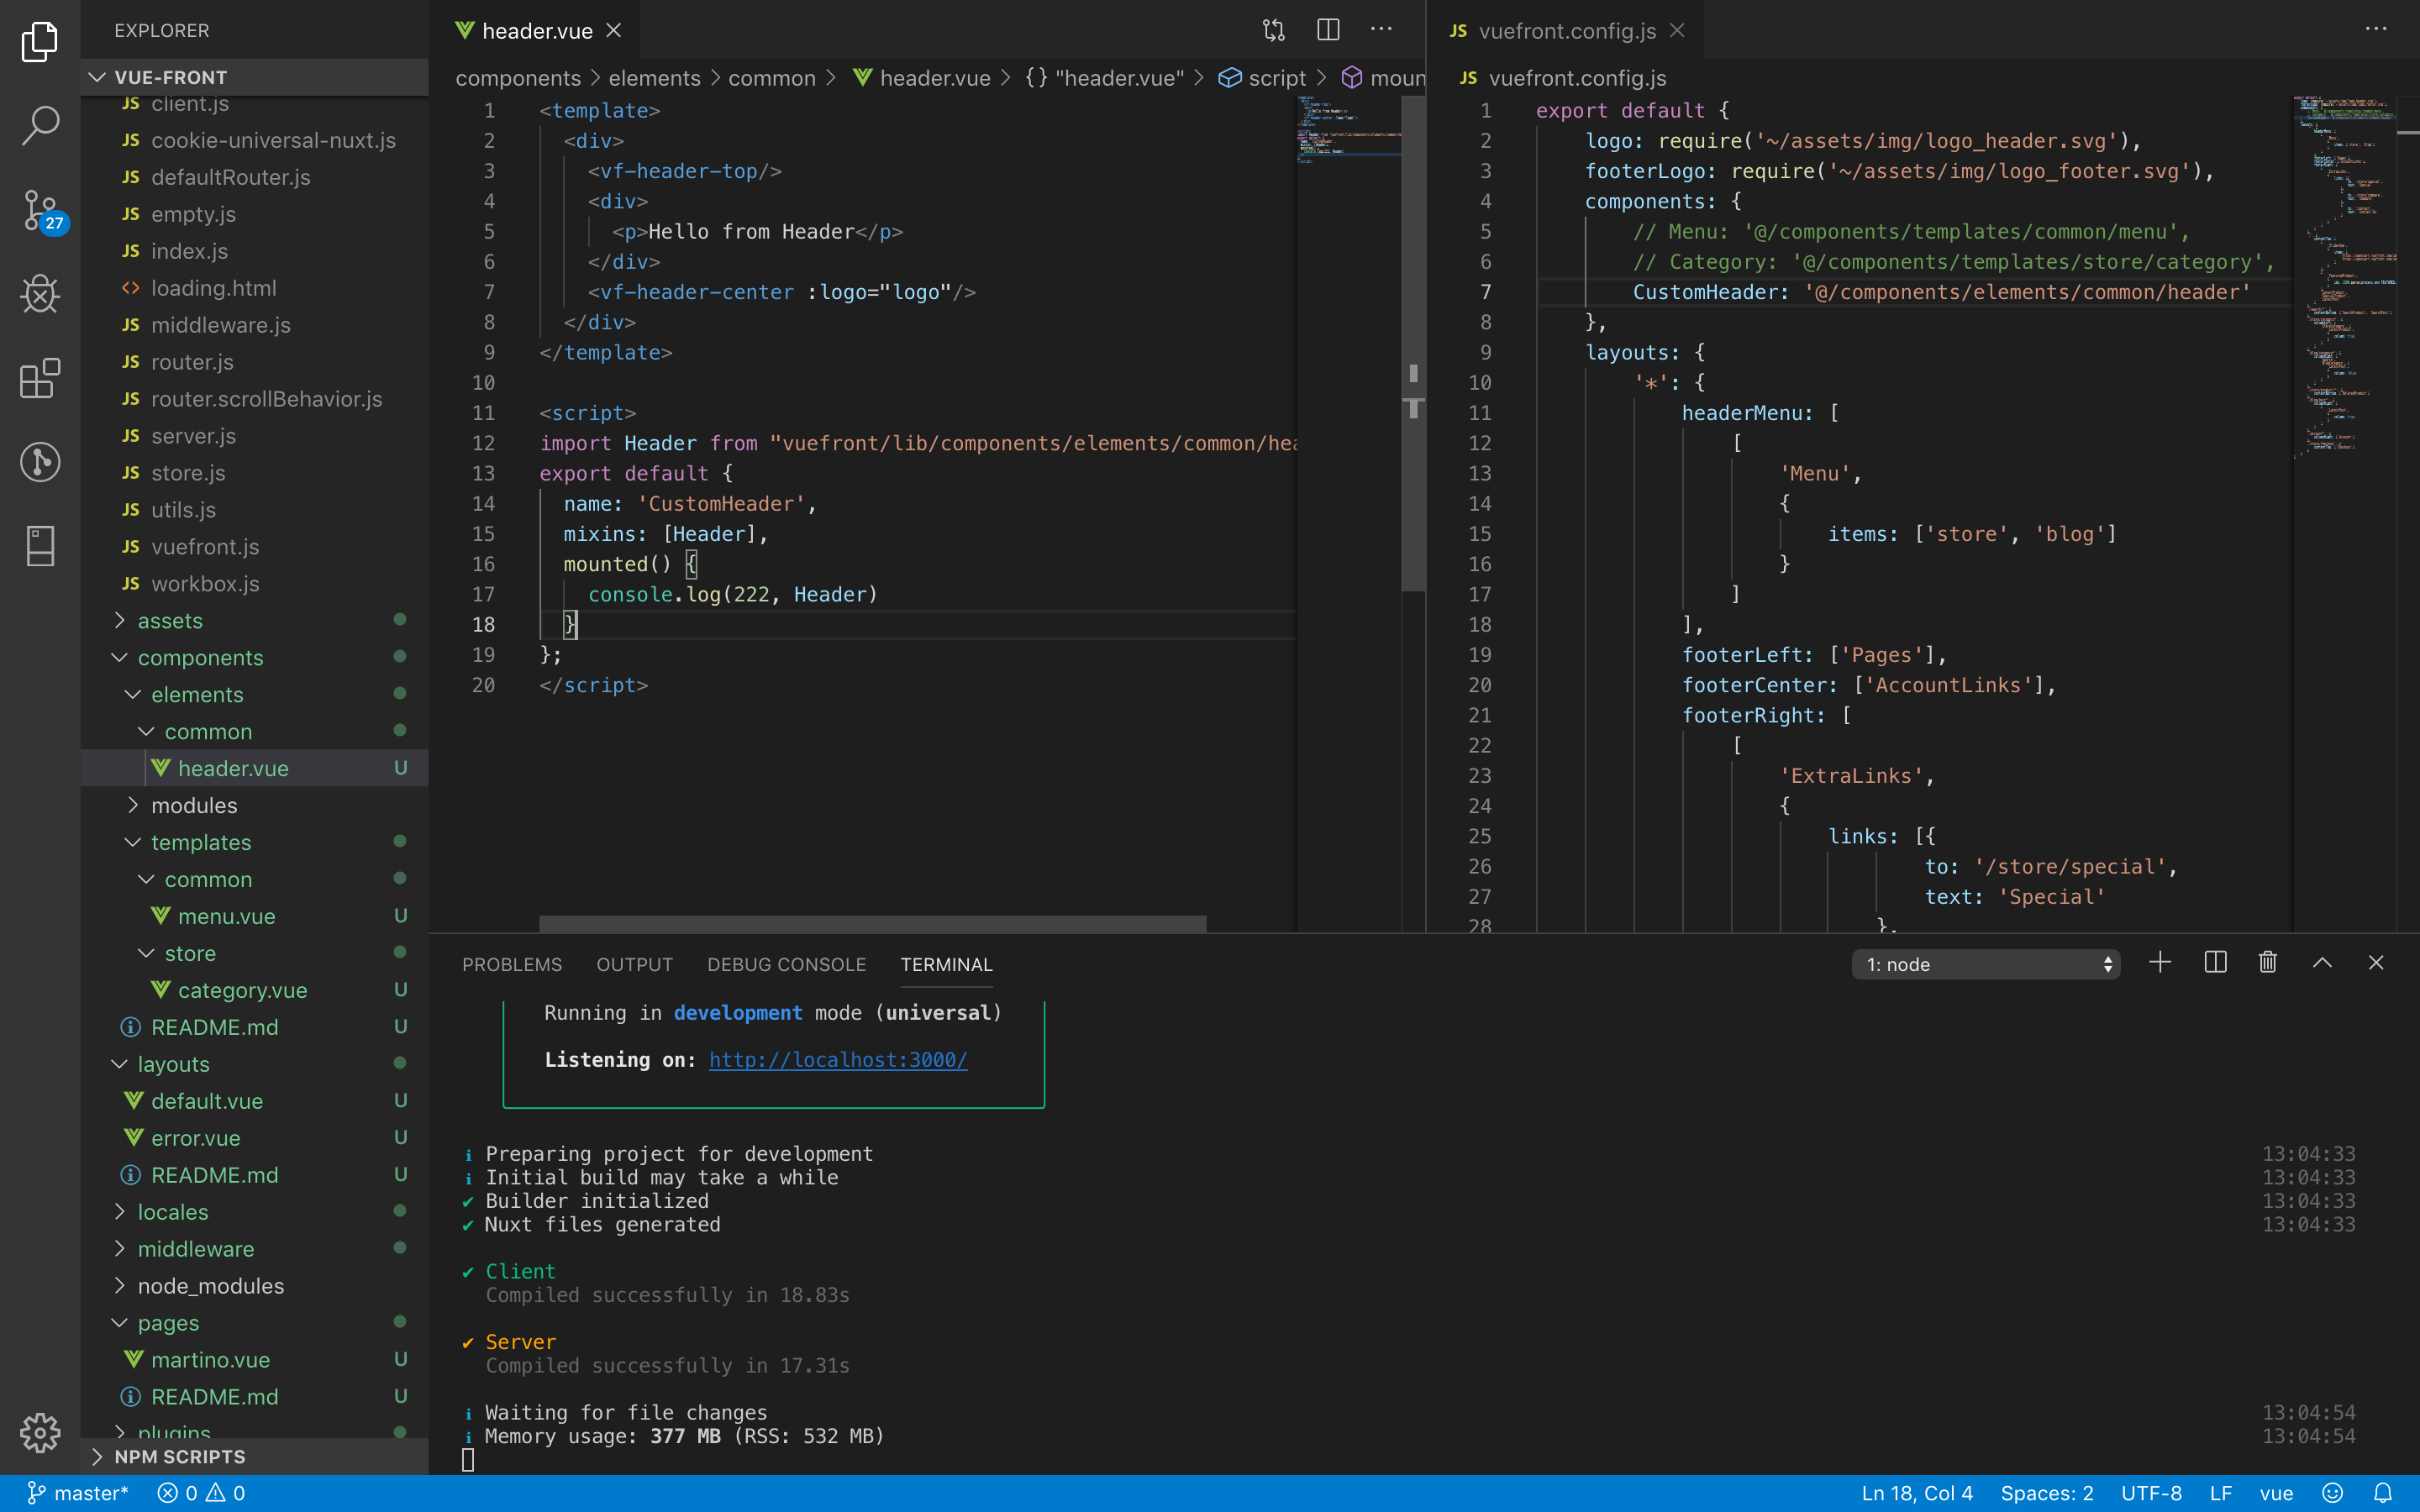
Task: Open changes compare icon for header.vue
Action: click(x=1273, y=30)
